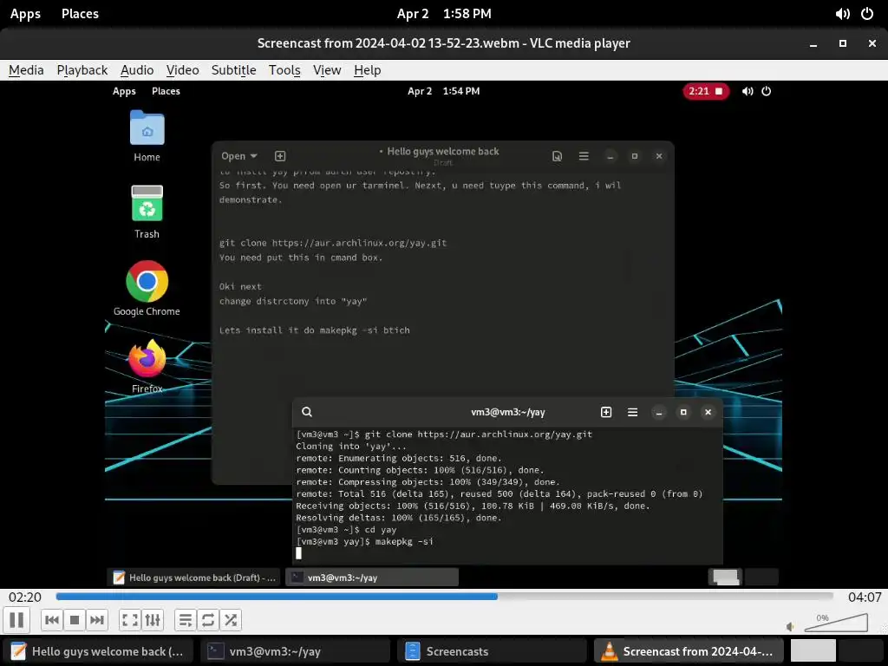Click the Open dropdown in text editor
This screenshot has width=888, height=666.
tap(239, 156)
